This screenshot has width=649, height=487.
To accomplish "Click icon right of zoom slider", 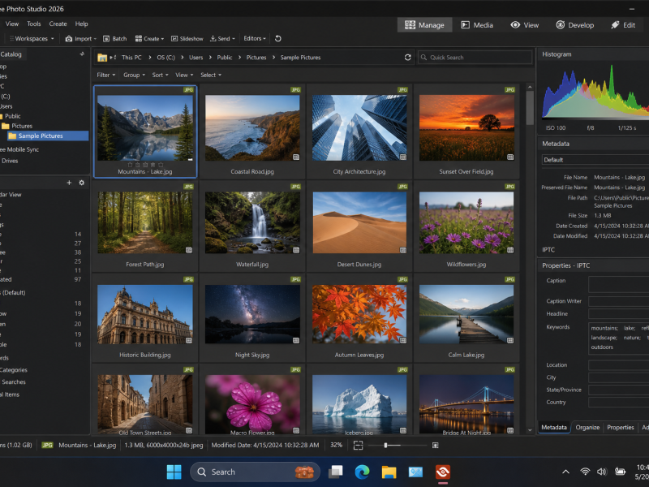I will [x=435, y=445].
